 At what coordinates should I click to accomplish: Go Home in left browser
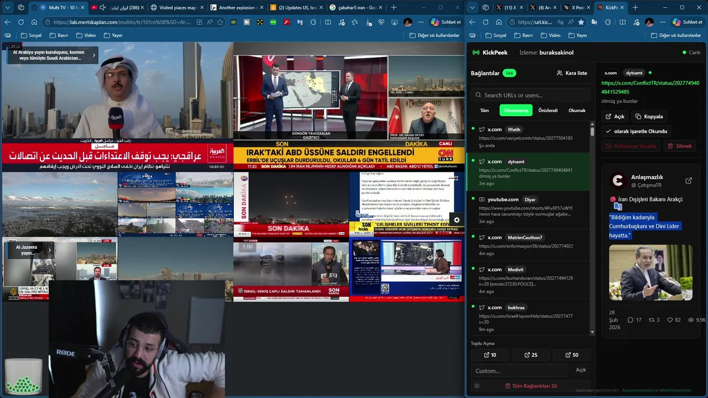point(34,22)
